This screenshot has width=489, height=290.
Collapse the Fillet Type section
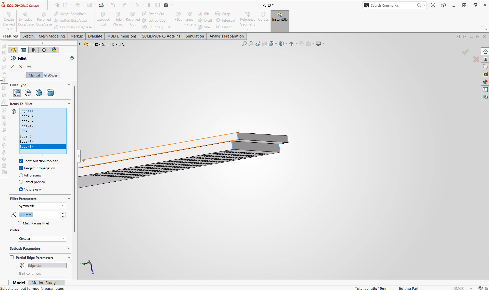(69, 85)
